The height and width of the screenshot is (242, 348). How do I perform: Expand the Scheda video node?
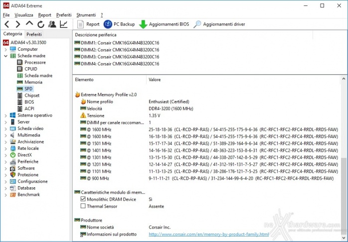(x=6, y=129)
